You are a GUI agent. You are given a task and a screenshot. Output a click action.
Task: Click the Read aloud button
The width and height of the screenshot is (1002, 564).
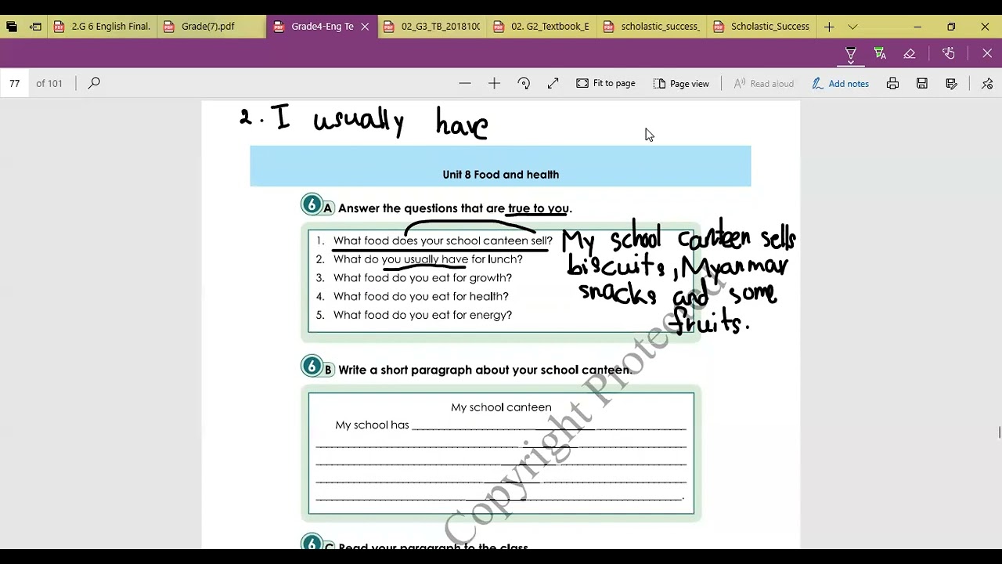coord(763,83)
